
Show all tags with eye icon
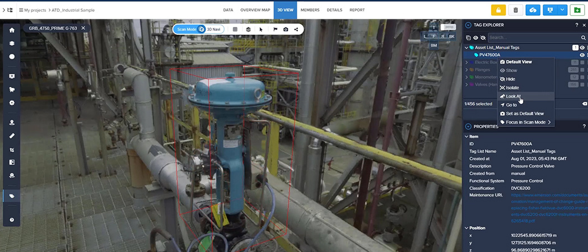pyautogui.click(x=475, y=38)
